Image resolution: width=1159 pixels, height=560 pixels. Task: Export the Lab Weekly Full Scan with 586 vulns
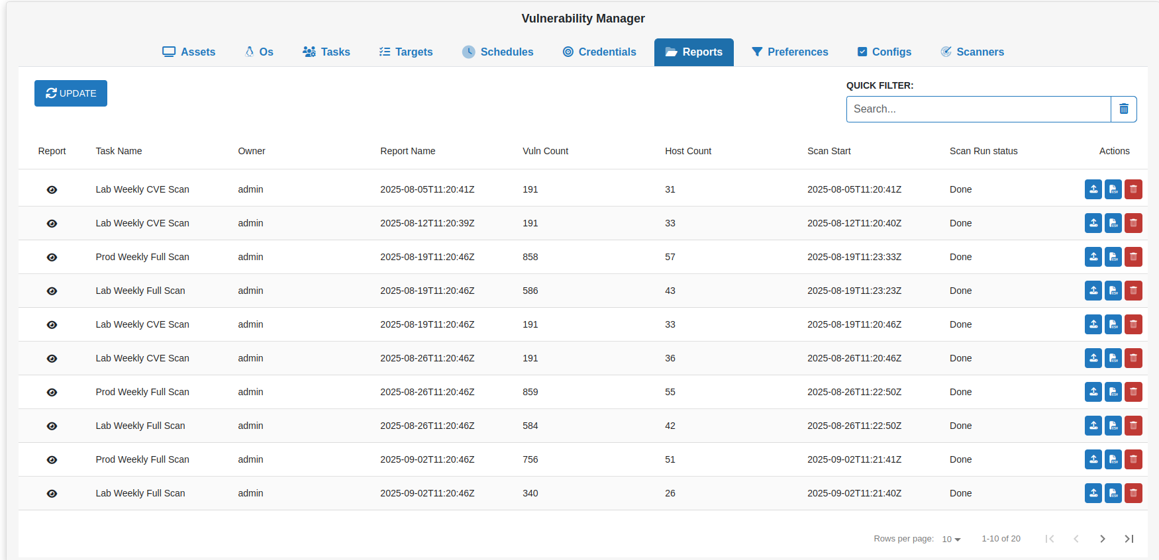point(1093,291)
